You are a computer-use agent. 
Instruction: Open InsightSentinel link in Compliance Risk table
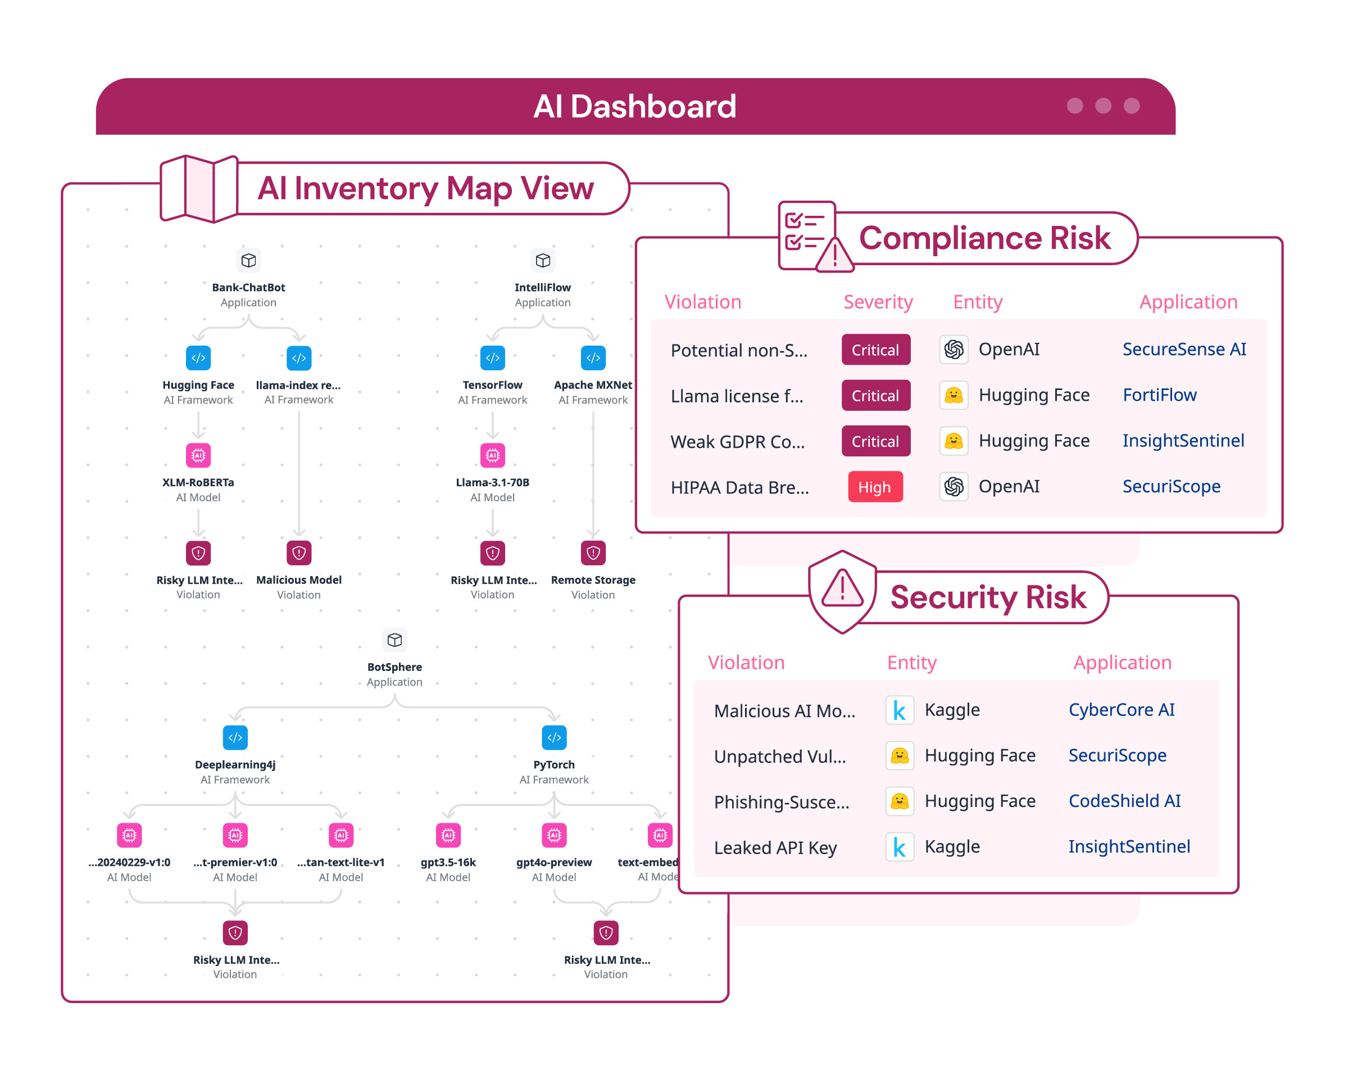tap(1183, 441)
